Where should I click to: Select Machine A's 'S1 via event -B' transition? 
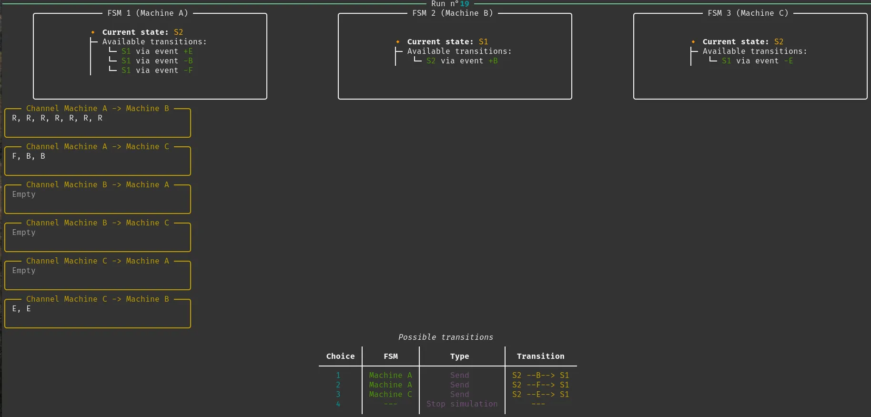[x=157, y=61]
